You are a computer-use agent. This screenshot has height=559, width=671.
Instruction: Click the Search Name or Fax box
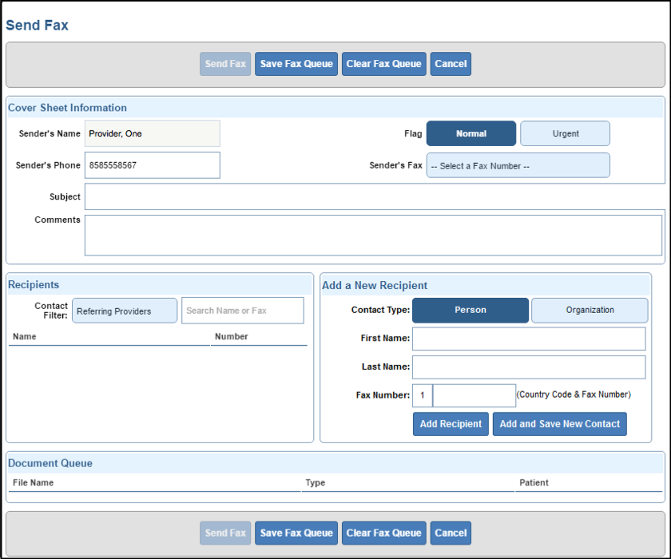coord(243,311)
